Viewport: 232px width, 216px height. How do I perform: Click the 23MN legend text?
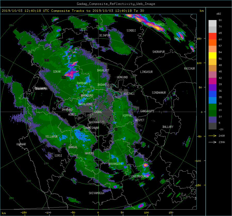(x=222, y=142)
